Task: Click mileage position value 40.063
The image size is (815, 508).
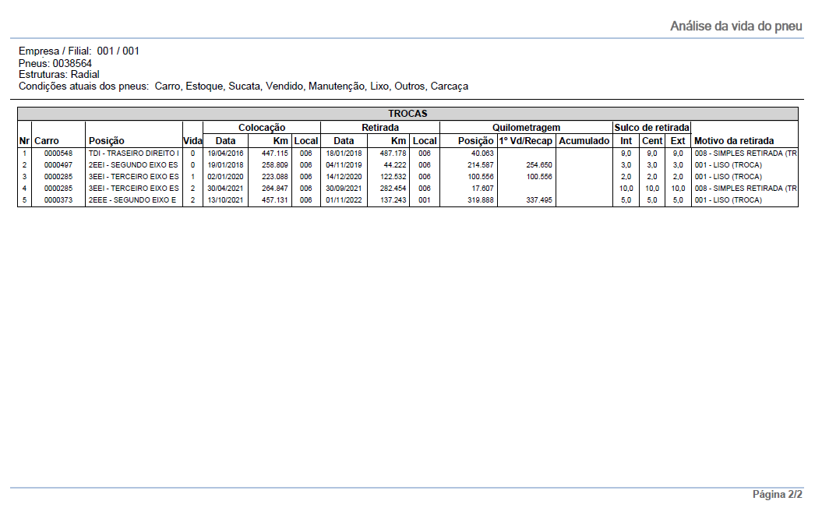Action: pos(482,153)
